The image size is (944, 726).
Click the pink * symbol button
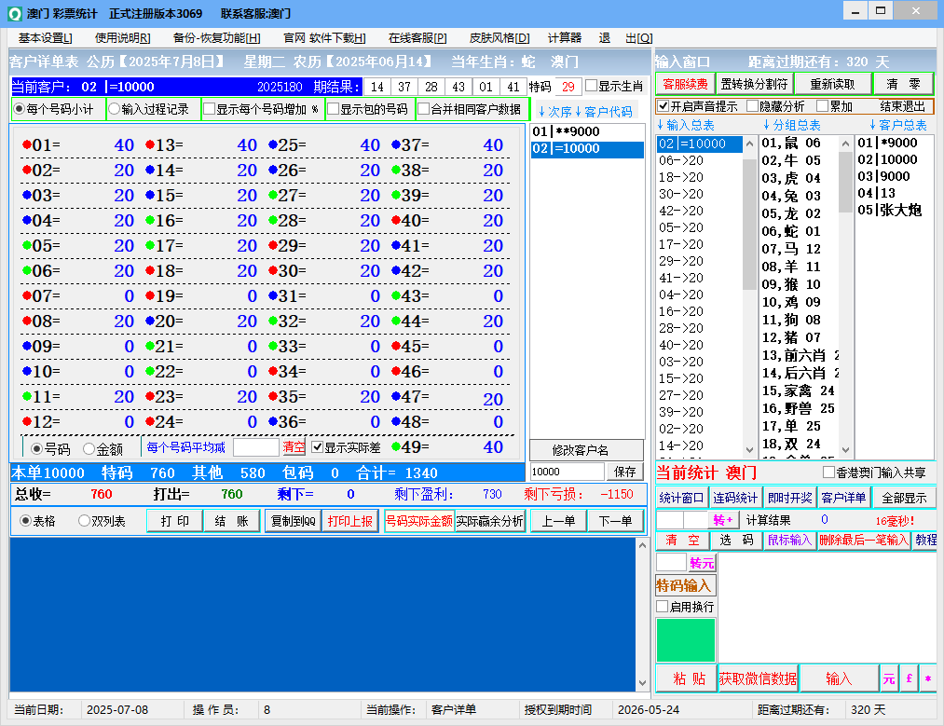pyautogui.click(x=927, y=678)
